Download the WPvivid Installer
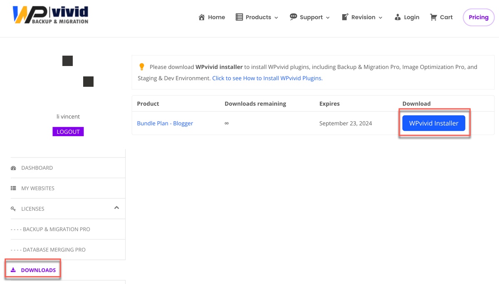The image size is (499, 284). point(434,123)
